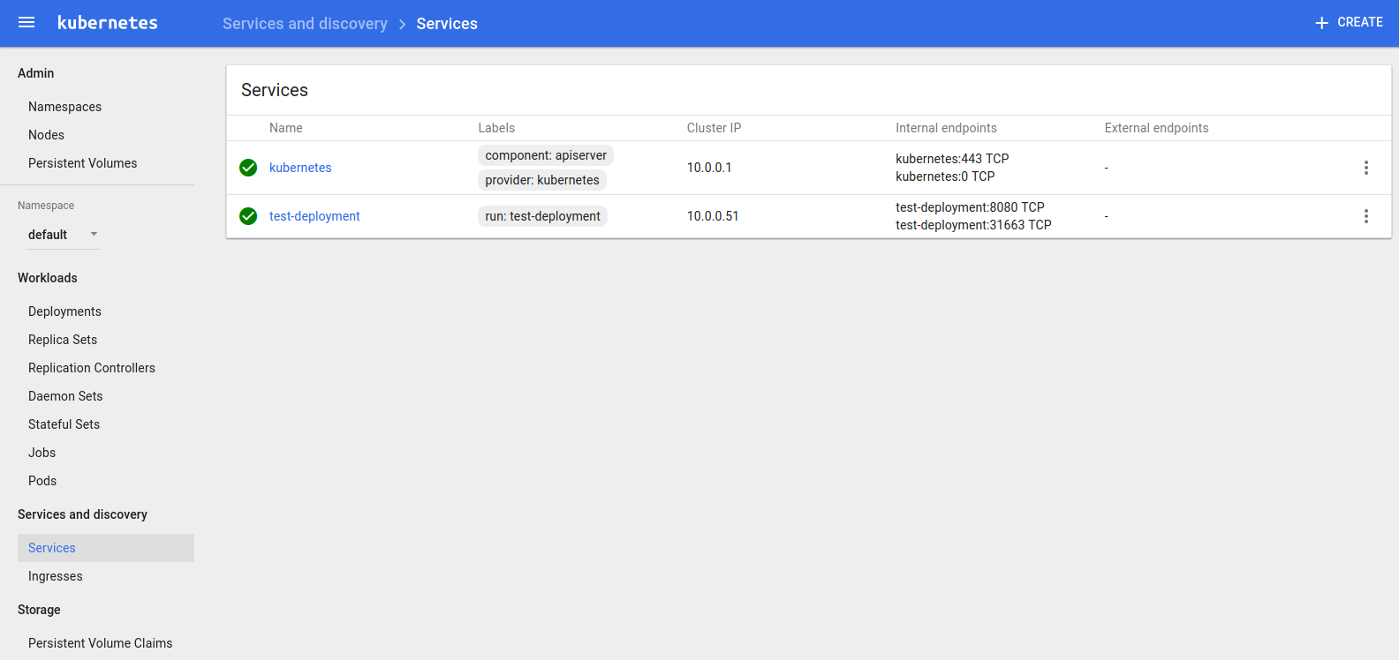Open Daemon Sets in sidebar
Image resolution: width=1399 pixels, height=660 pixels.
coord(65,396)
